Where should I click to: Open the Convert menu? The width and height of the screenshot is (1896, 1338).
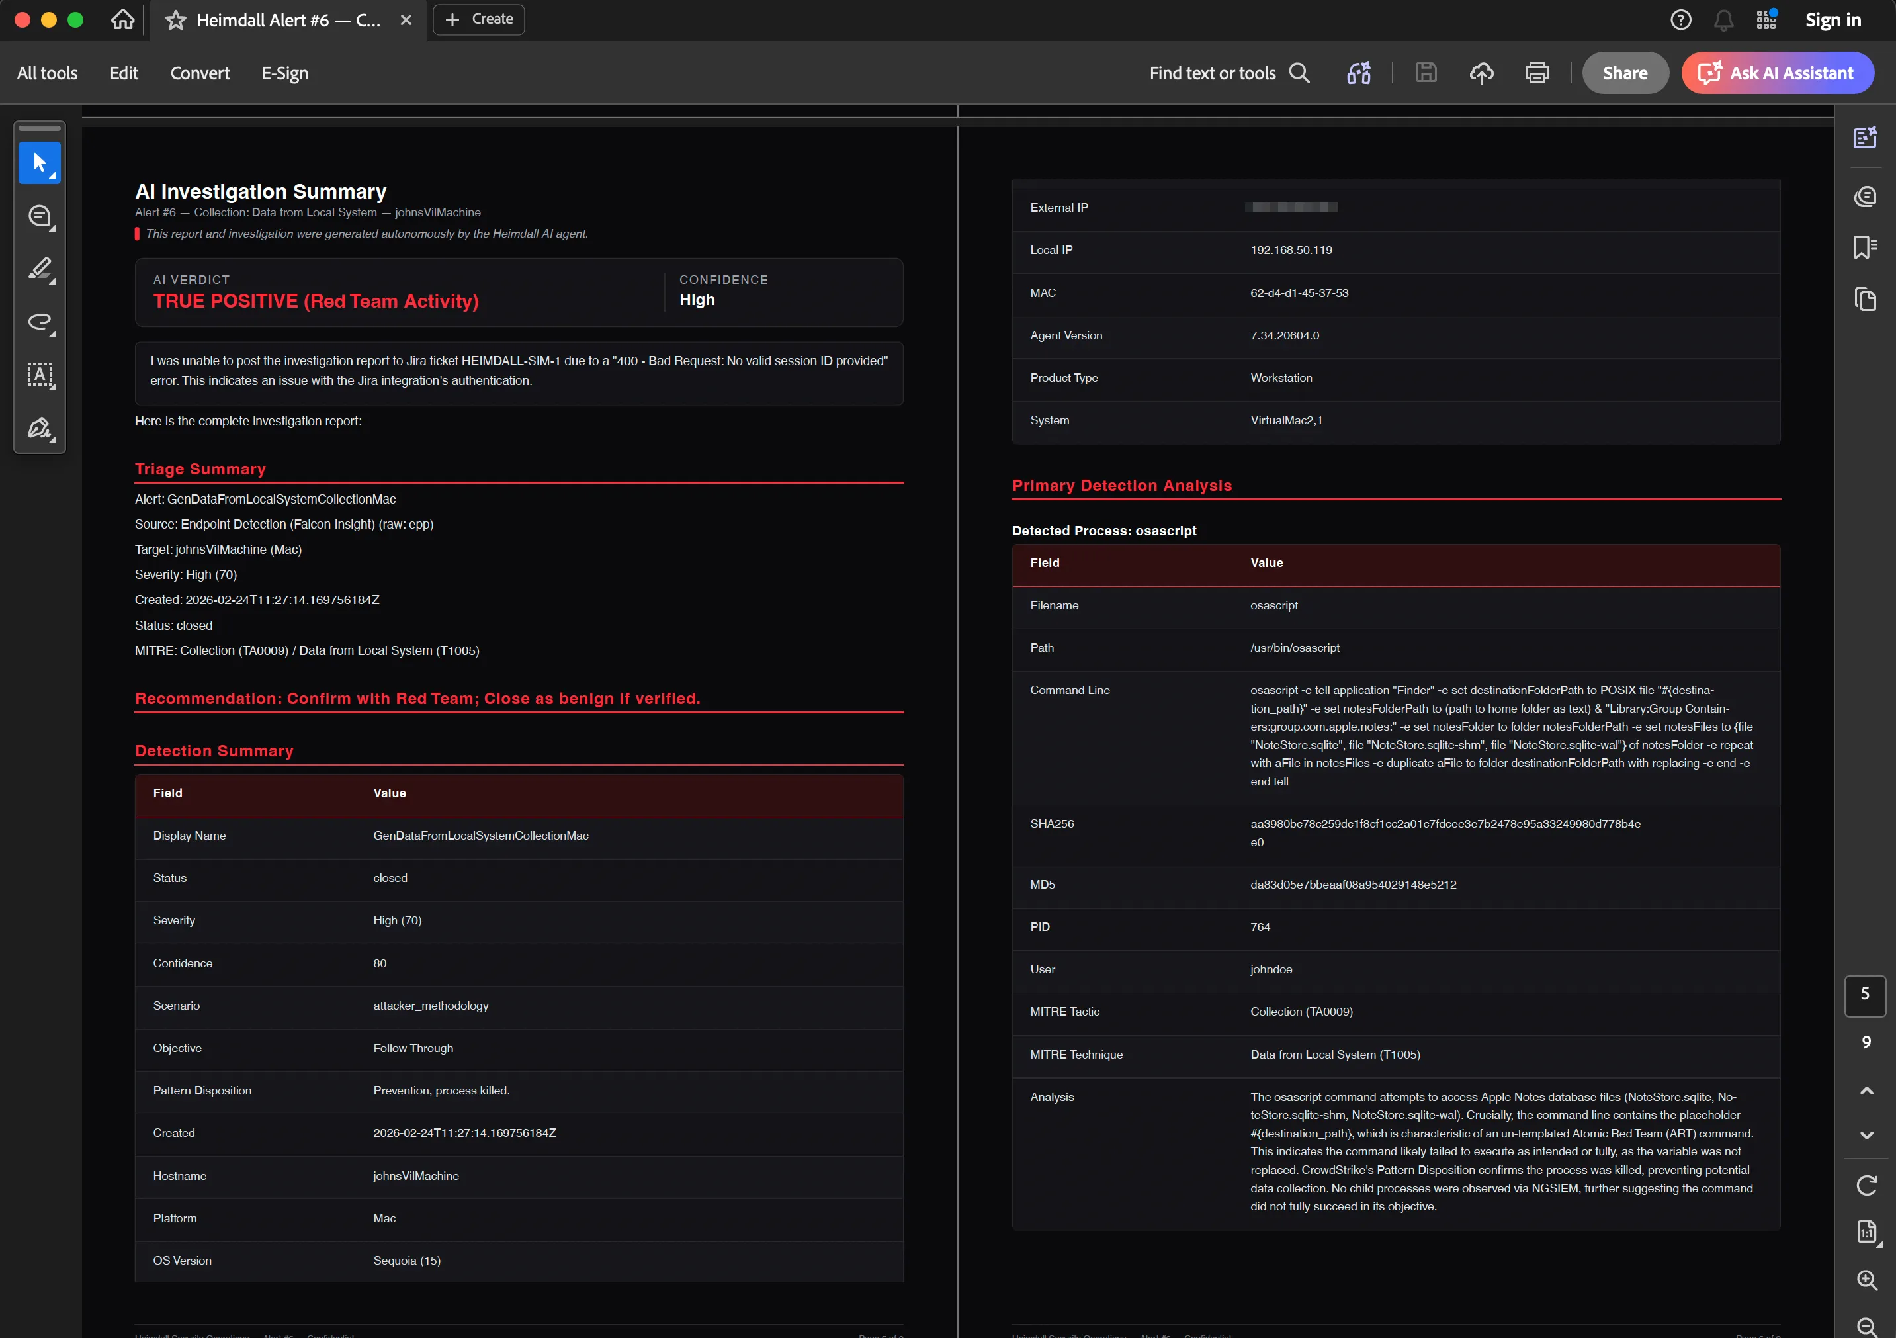[x=200, y=73]
